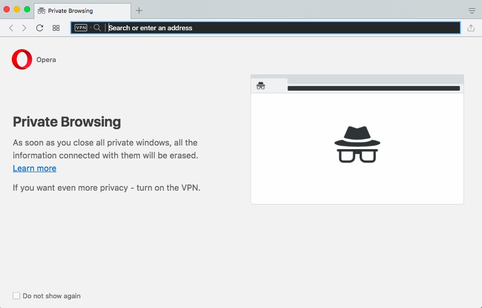Viewport: 482px width, 308px height.
Task: Click the Opera label text
Action: (x=46, y=59)
